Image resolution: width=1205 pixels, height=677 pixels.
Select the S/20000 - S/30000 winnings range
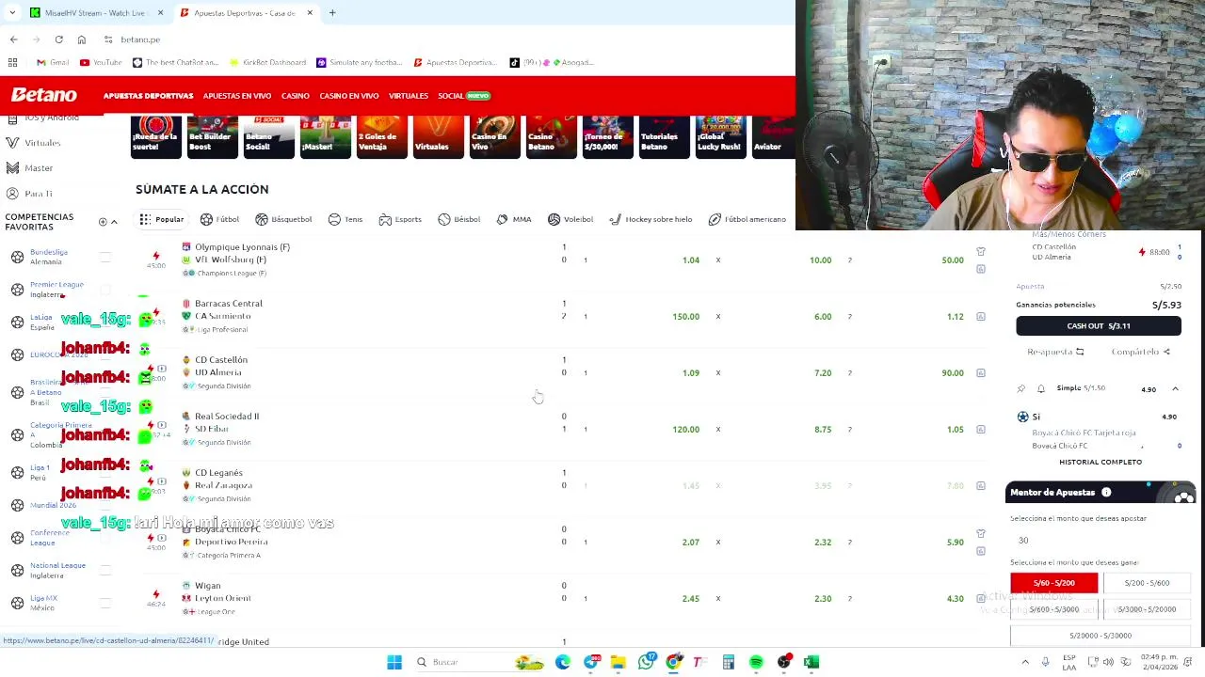coord(1100,636)
